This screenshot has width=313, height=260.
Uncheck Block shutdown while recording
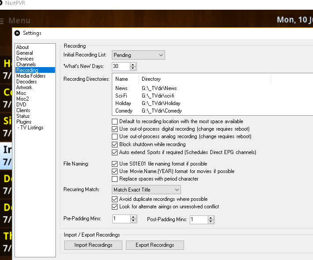coord(114,144)
